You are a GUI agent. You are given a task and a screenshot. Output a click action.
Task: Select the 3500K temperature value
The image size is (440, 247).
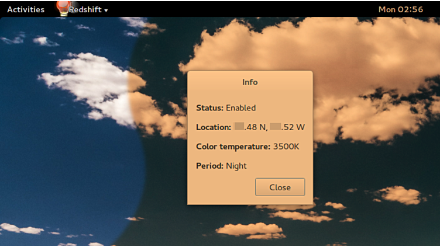pyautogui.click(x=286, y=147)
